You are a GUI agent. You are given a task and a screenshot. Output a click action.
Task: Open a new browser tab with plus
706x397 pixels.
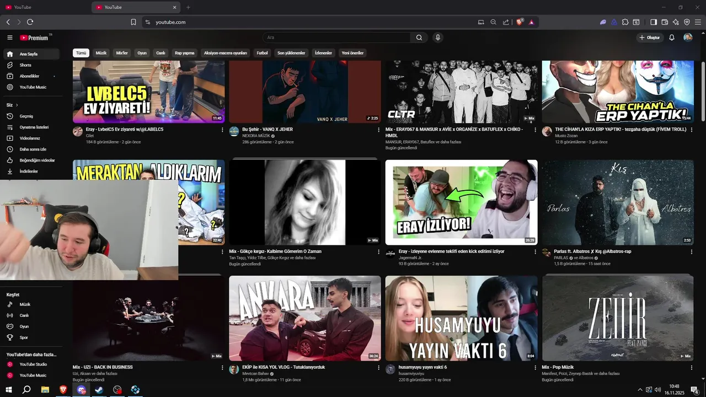point(188,7)
